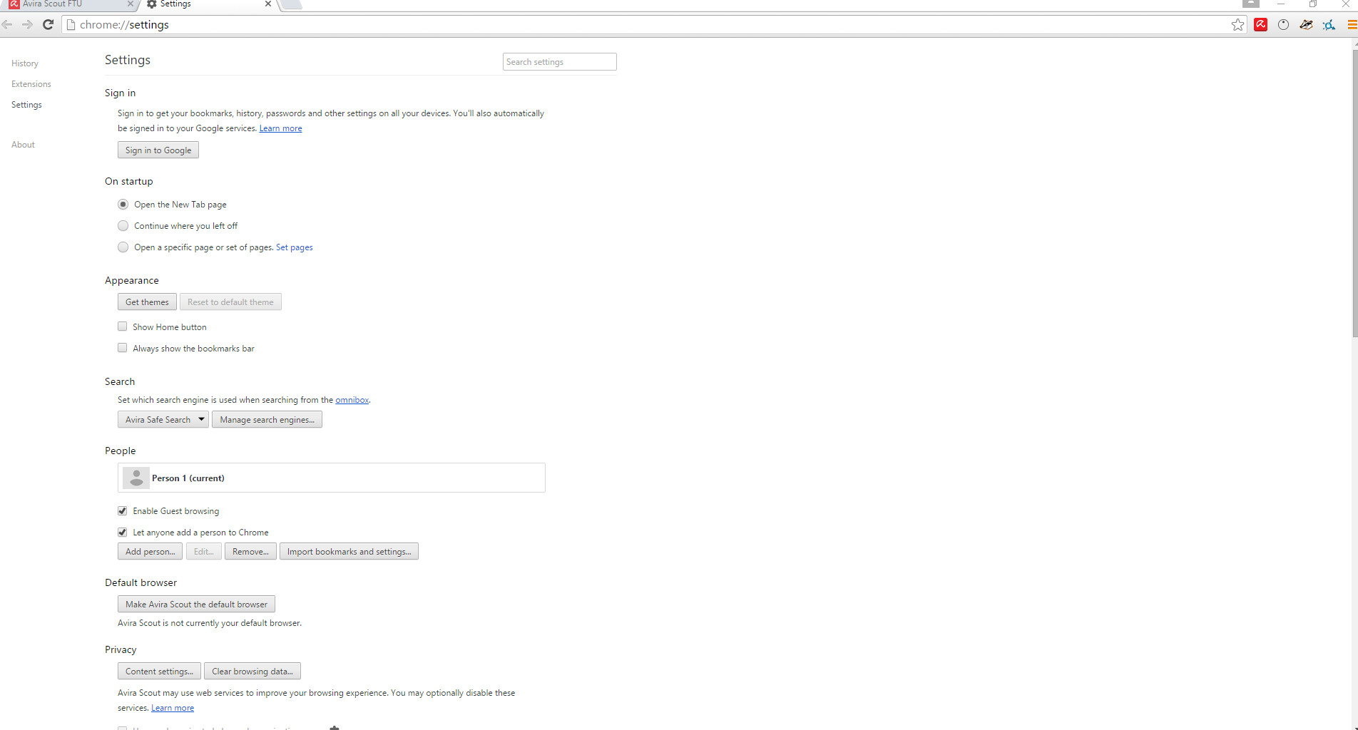Click the On startup section heading

point(129,181)
